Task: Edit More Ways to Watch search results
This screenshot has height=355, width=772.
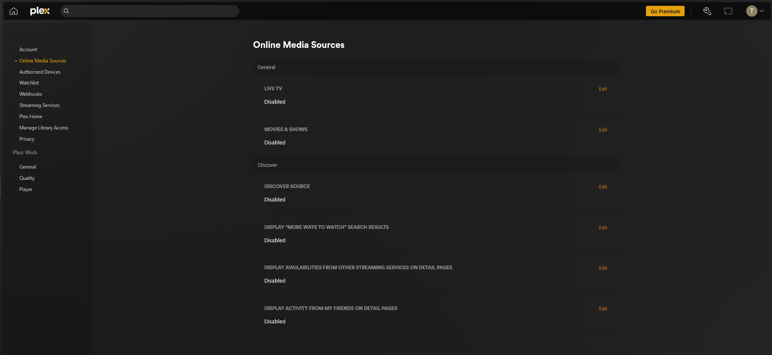Action: (x=603, y=228)
